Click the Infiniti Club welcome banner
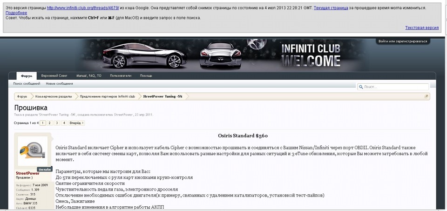 point(223,55)
